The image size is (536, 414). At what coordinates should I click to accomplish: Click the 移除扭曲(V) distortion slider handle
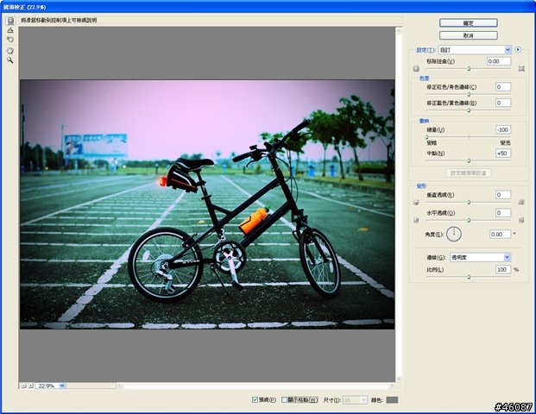[x=469, y=69]
